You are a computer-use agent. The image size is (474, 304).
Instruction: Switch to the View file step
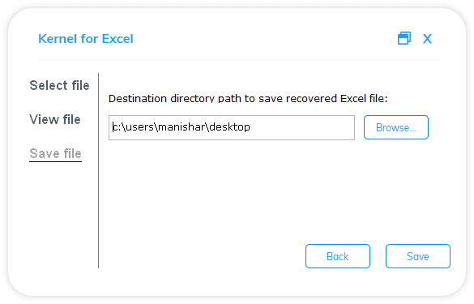(55, 119)
